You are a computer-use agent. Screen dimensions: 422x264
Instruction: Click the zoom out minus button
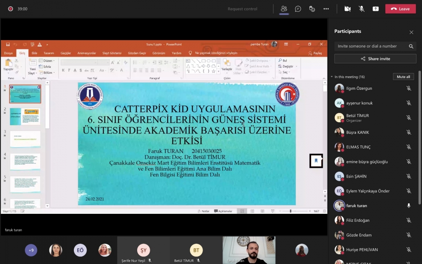click(x=280, y=211)
